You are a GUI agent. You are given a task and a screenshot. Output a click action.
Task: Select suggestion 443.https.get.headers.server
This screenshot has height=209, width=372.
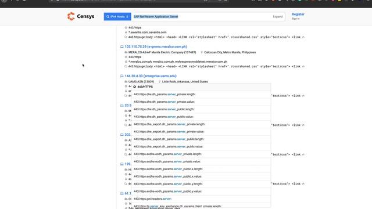tap(201, 199)
